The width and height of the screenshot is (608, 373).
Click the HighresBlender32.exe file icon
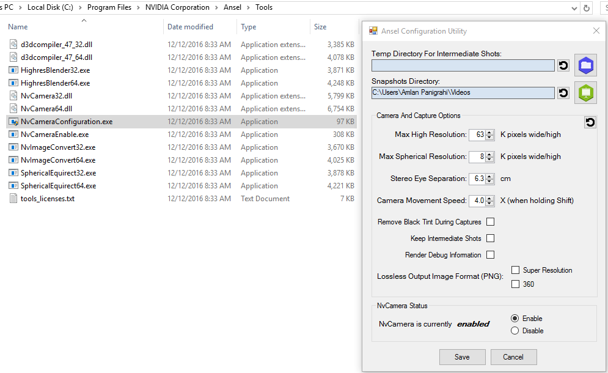click(13, 70)
